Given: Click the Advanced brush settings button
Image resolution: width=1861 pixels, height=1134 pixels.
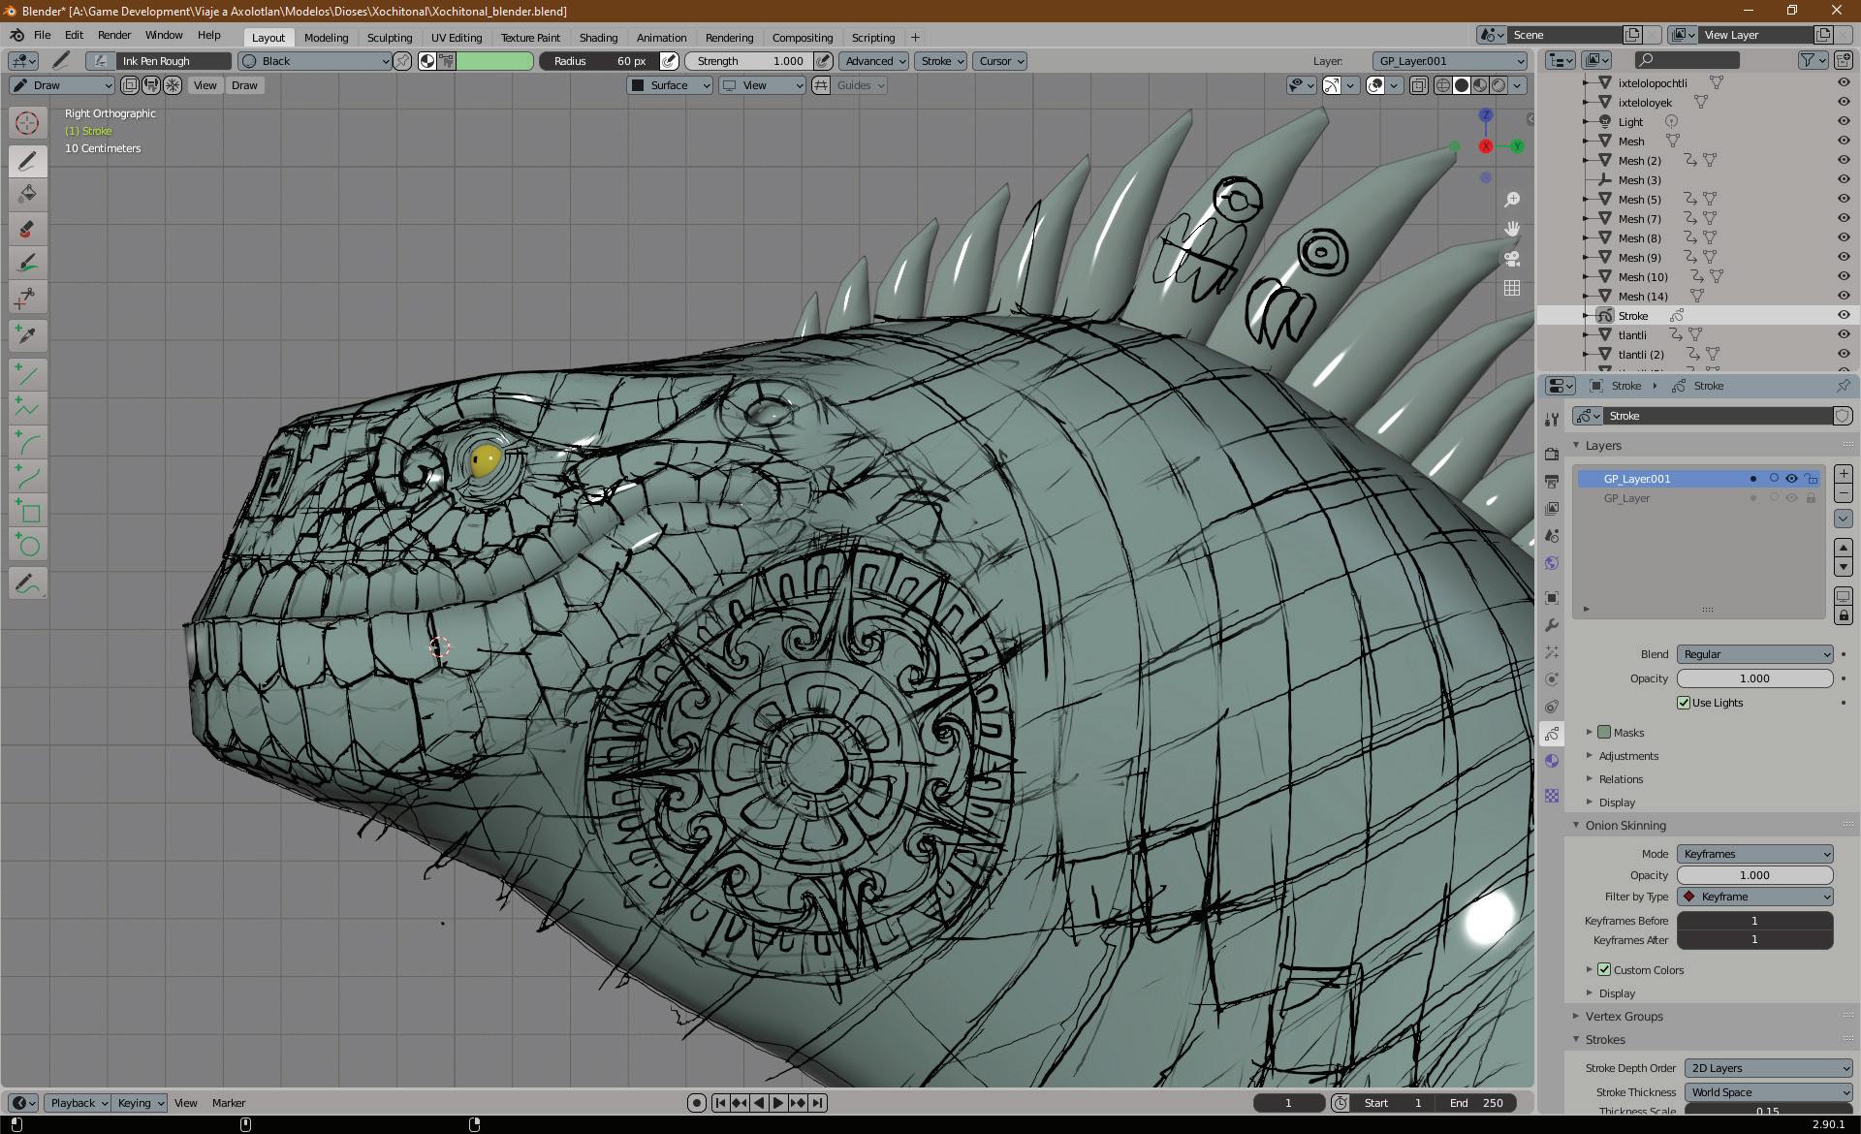Looking at the screenshot, I should 873,61.
